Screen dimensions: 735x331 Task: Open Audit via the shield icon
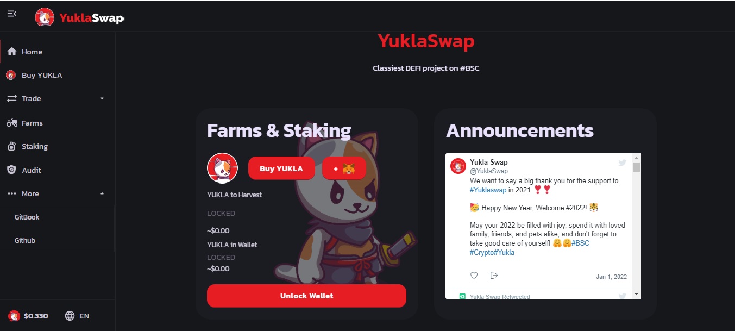(x=11, y=170)
